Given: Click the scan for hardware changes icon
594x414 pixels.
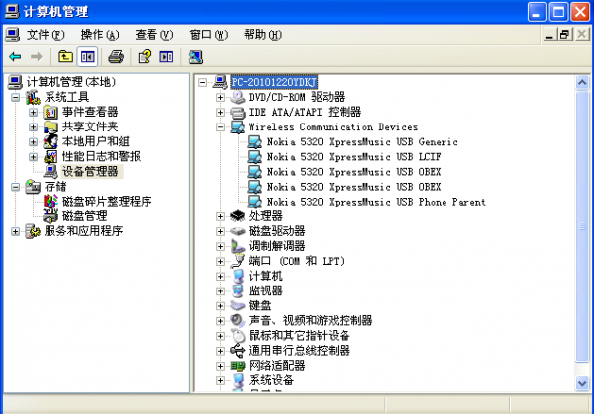Looking at the screenshot, I should [195, 56].
